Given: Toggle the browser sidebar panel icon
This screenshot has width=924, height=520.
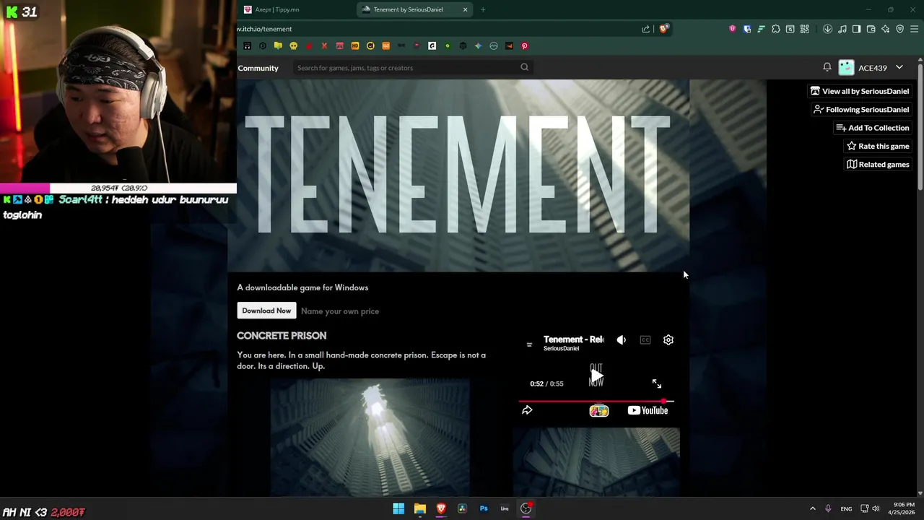Looking at the screenshot, I should (856, 29).
